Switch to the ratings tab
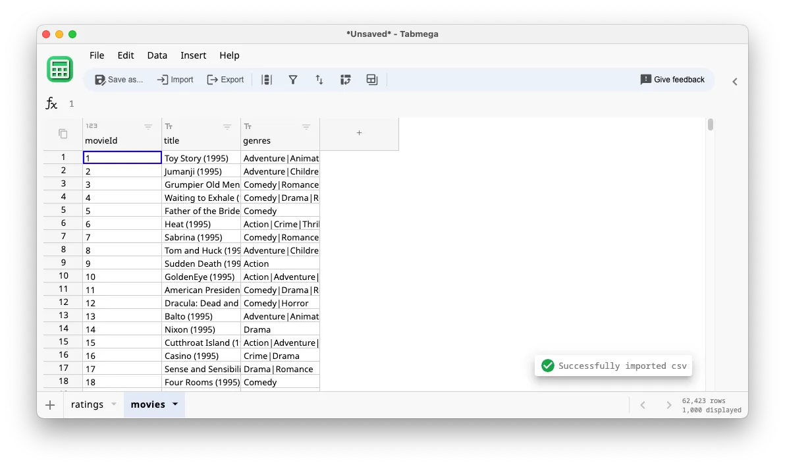Image resolution: width=785 pixels, height=467 pixels. (88, 404)
